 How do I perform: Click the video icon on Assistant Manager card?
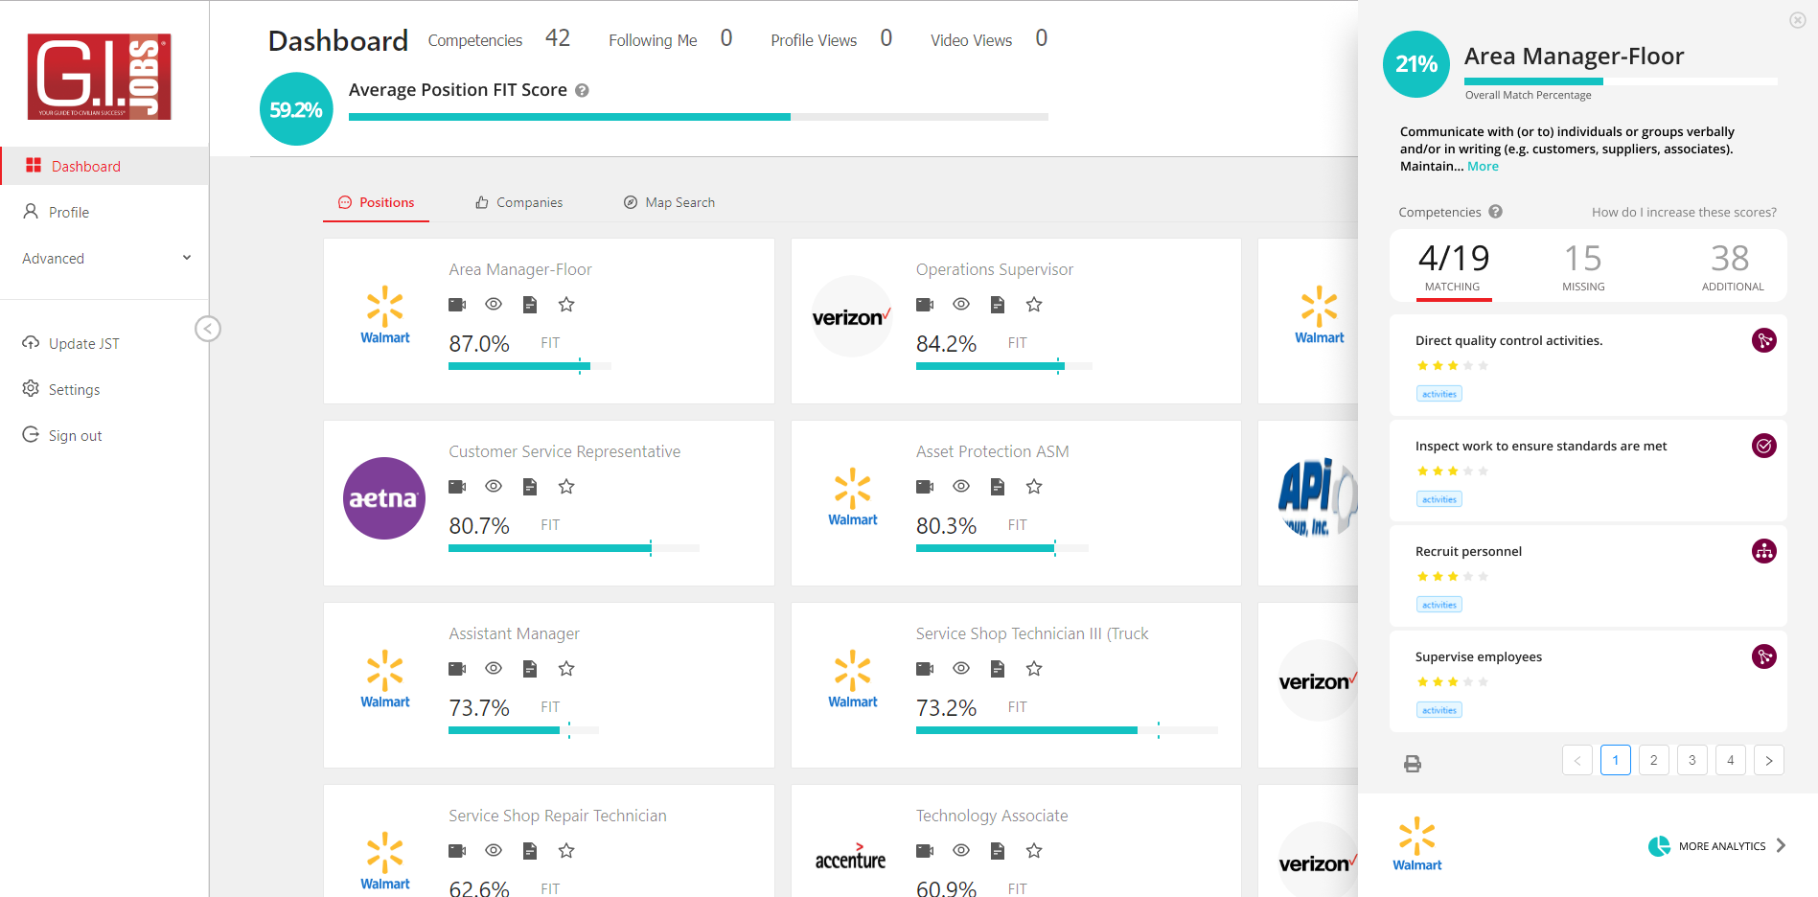point(457,669)
